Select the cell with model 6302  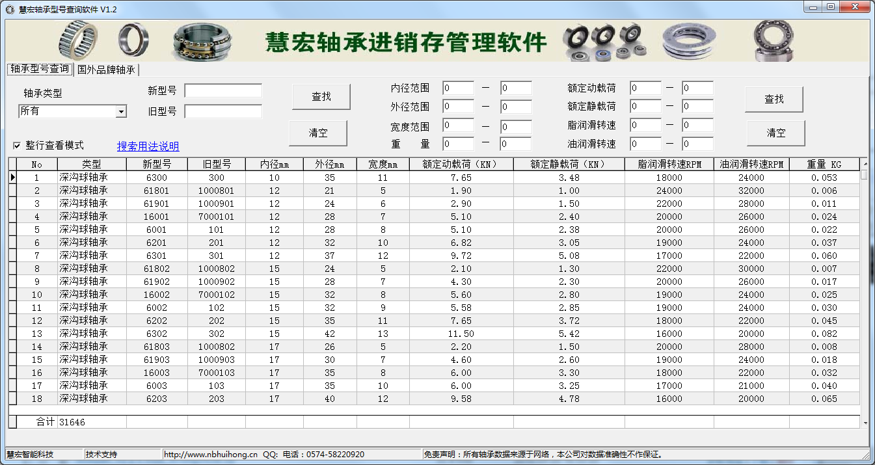tap(157, 333)
